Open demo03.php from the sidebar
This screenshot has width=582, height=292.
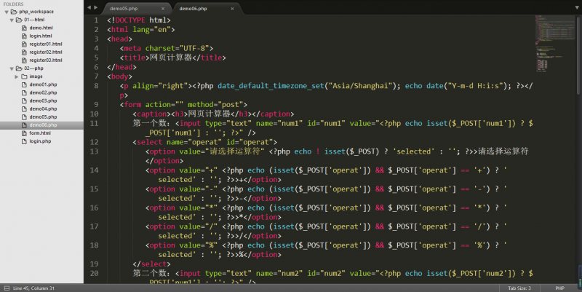(42, 100)
